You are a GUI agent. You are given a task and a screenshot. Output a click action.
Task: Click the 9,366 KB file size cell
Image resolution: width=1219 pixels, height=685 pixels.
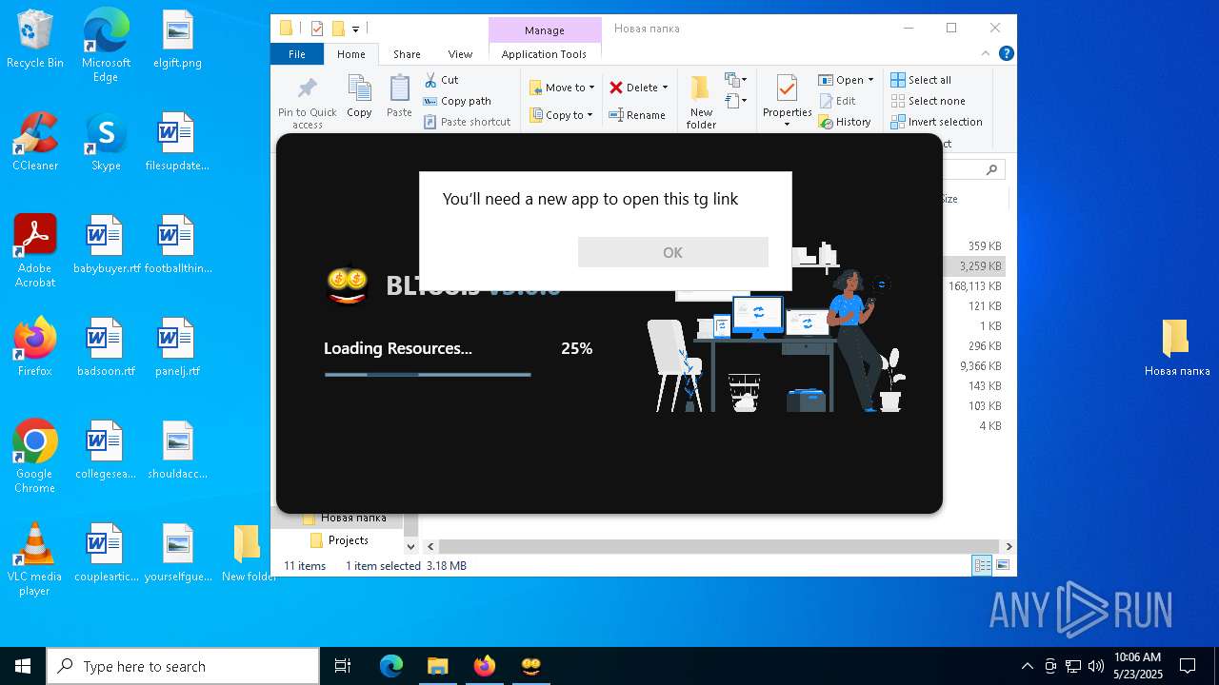980,366
